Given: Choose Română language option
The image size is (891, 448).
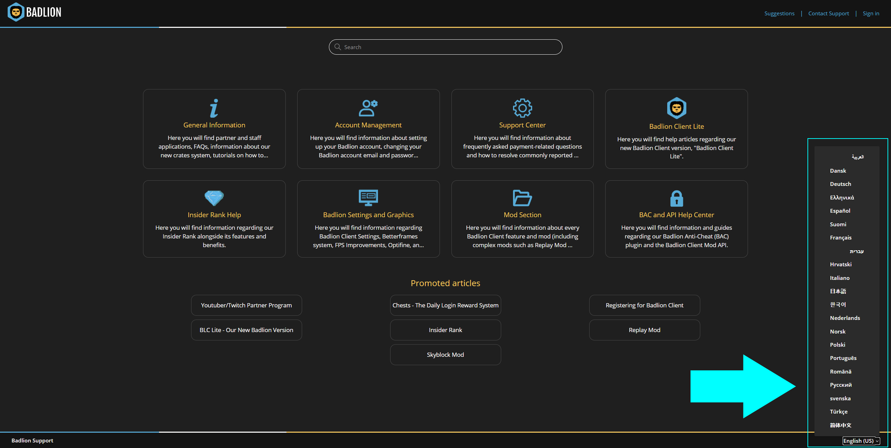Looking at the screenshot, I should click(x=841, y=371).
